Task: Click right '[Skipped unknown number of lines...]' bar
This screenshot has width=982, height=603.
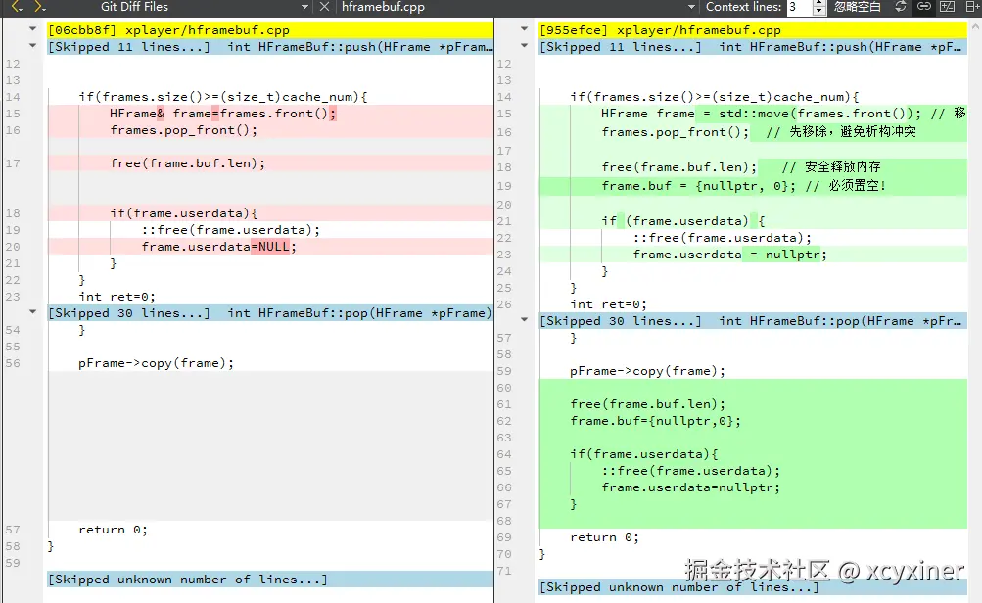Action: (753, 587)
